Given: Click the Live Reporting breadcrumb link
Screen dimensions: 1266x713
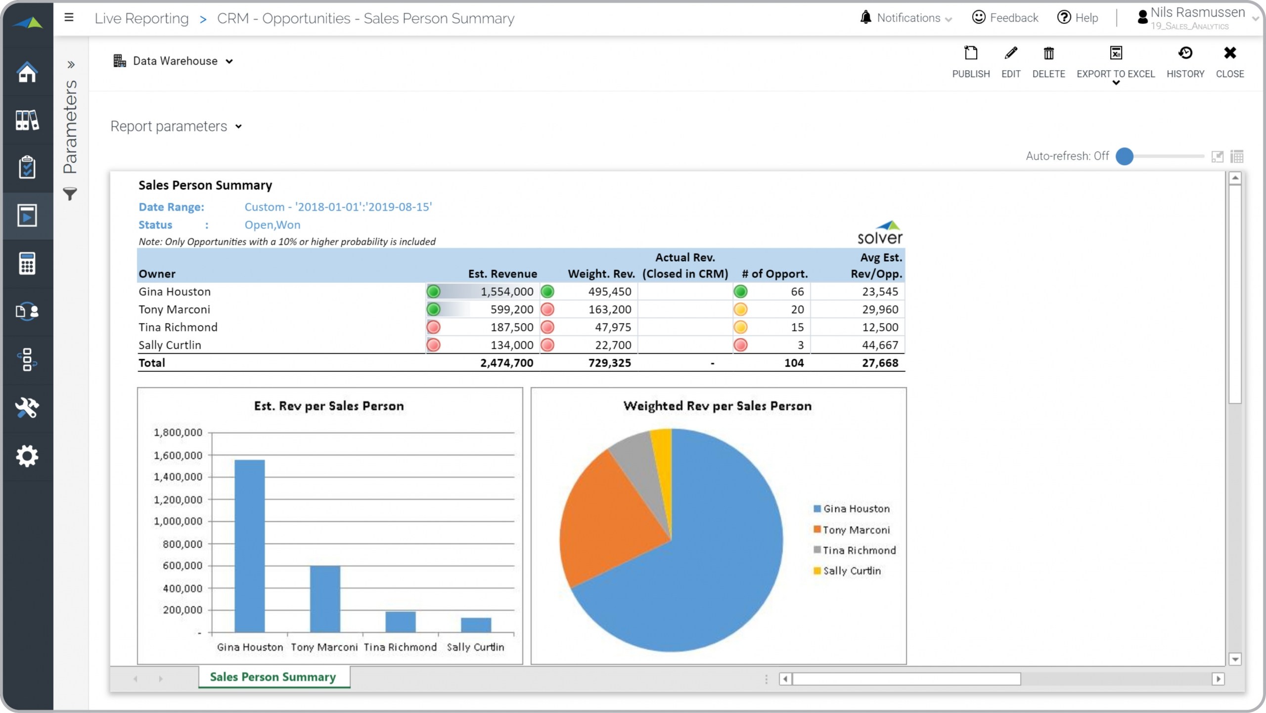Looking at the screenshot, I should click(141, 18).
